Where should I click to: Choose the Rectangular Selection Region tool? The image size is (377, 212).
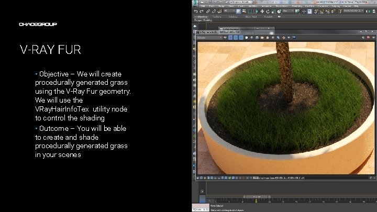(250, 12)
